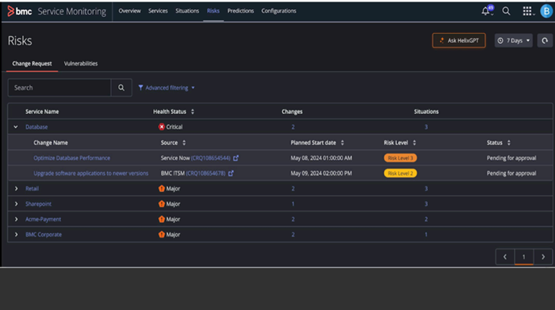The height and width of the screenshot is (310, 555).
Task: Expand the Retail service row
Action: [x=16, y=189]
